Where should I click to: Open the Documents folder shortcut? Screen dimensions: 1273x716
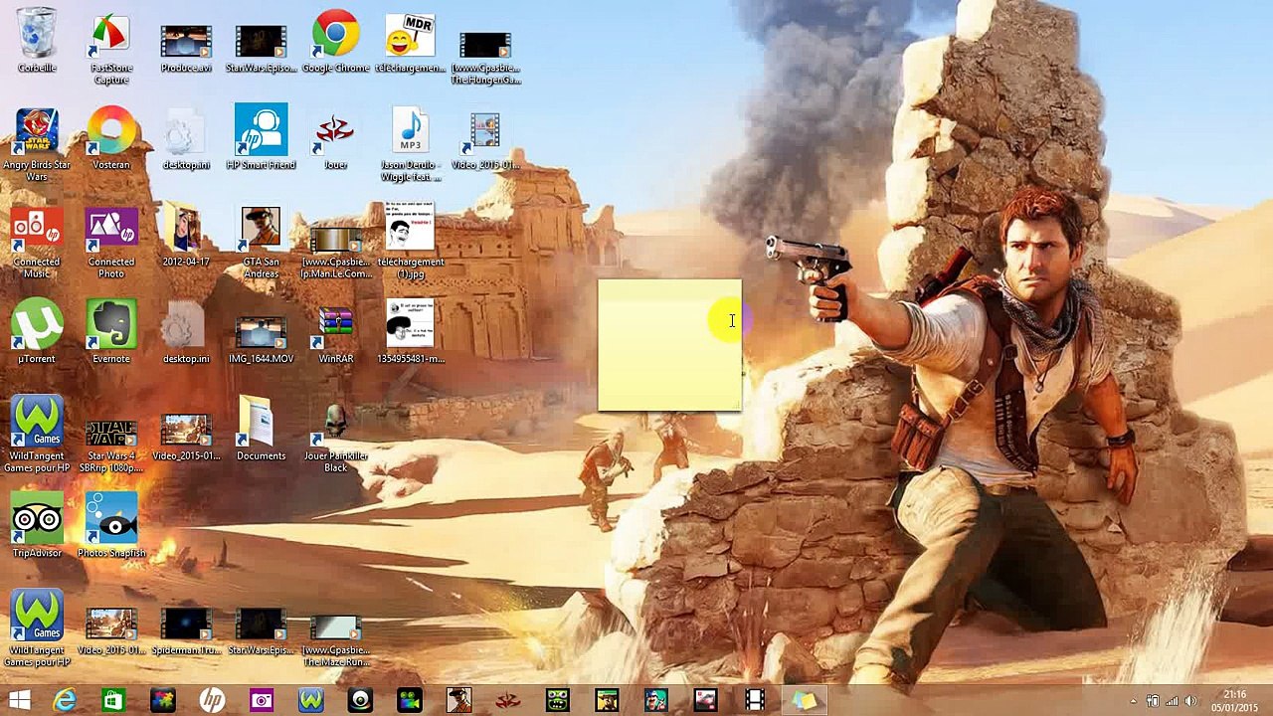pyautogui.click(x=261, y=430)
